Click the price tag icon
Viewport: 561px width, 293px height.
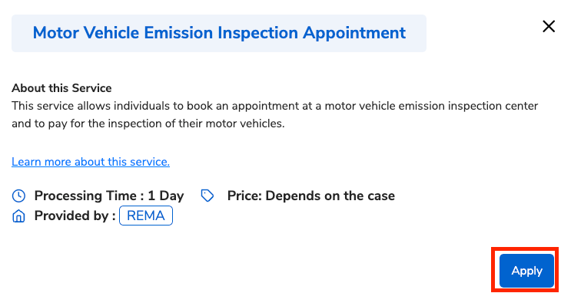[207, 196]
